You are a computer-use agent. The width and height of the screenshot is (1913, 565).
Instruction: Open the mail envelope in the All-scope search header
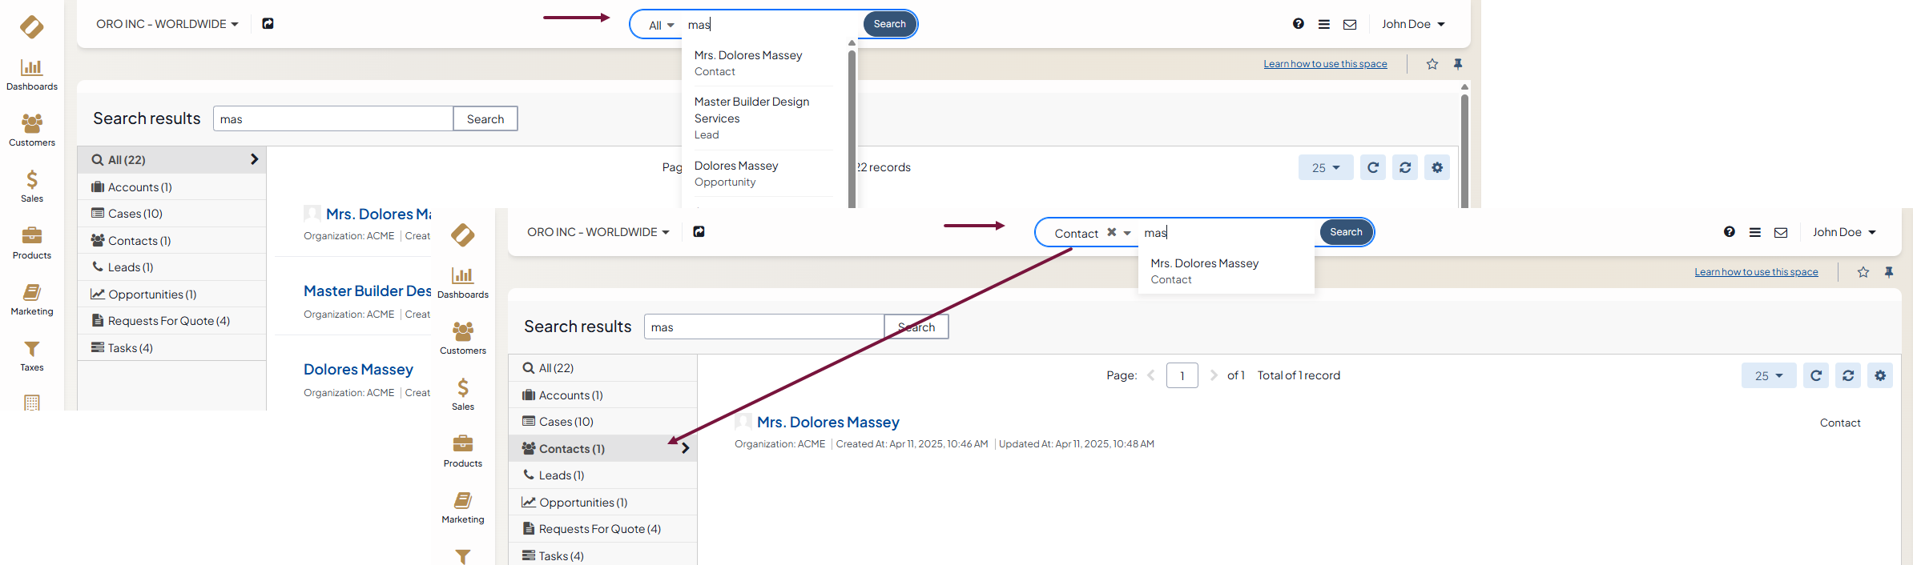[1349, 24]
